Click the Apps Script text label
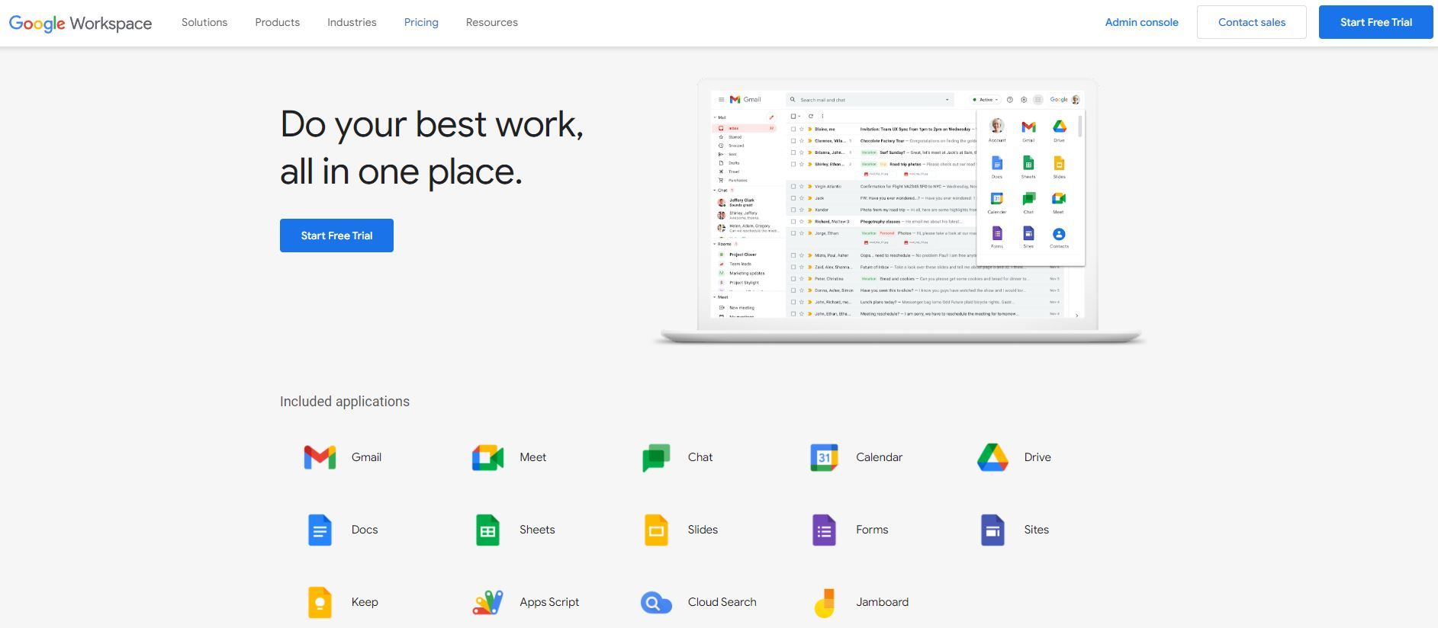The height and width of the screenshot is (628, 1438). click(549, 602)
